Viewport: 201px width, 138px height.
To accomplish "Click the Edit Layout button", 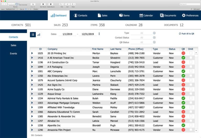I will tap(197, 9).
